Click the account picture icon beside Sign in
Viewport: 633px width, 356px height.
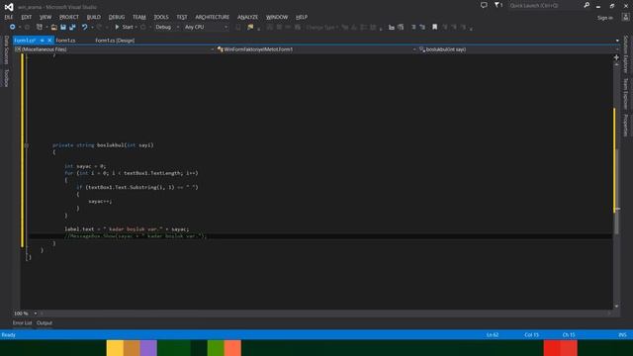click(626, 18)
